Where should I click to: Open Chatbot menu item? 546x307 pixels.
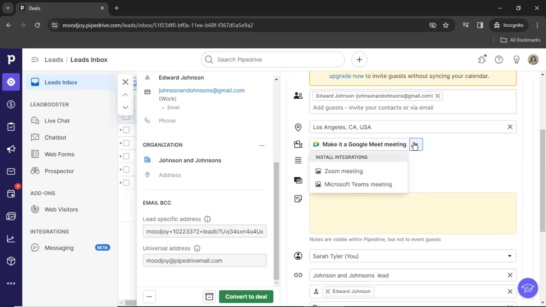(x=55, y=138)
